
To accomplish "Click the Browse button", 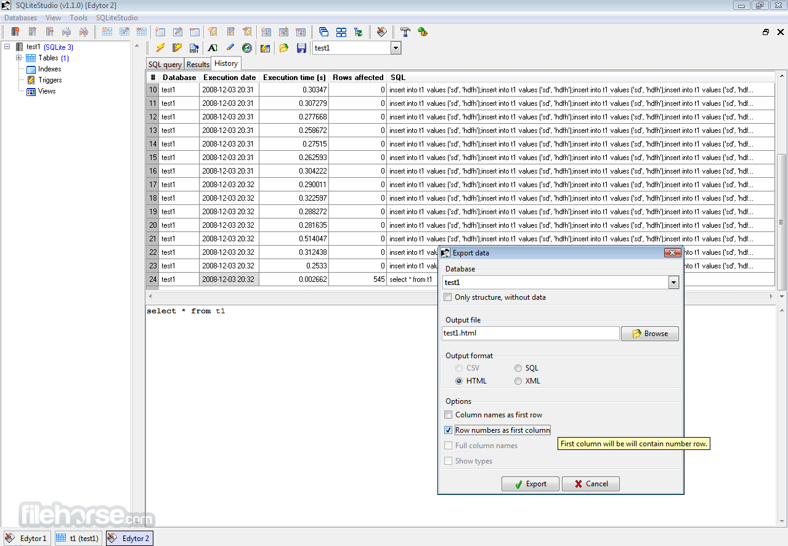I will click(x=650, y=334).
